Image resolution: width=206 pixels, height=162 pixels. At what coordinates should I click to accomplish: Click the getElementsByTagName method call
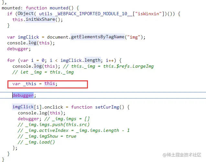click(98, 37)
